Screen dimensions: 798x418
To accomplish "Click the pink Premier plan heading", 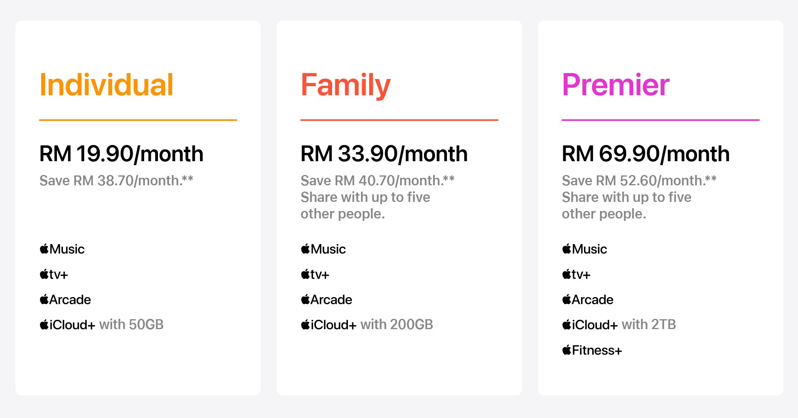I will pos(616,85).
